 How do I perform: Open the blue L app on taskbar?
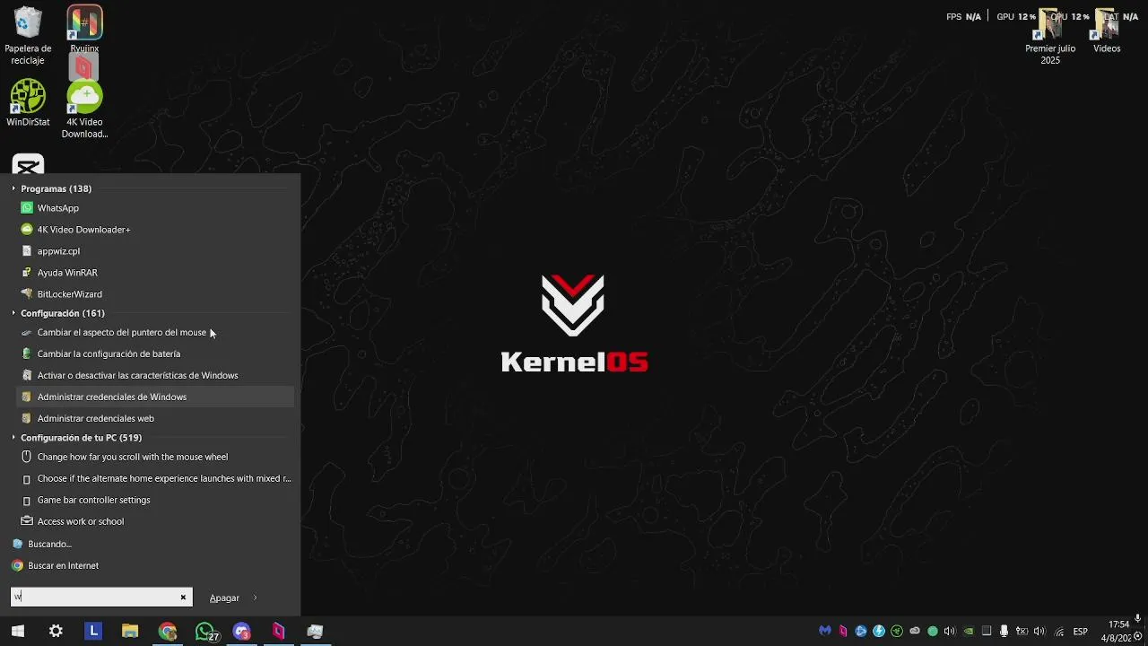point(93,632)
